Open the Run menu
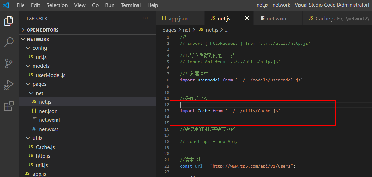 [110, 5]
